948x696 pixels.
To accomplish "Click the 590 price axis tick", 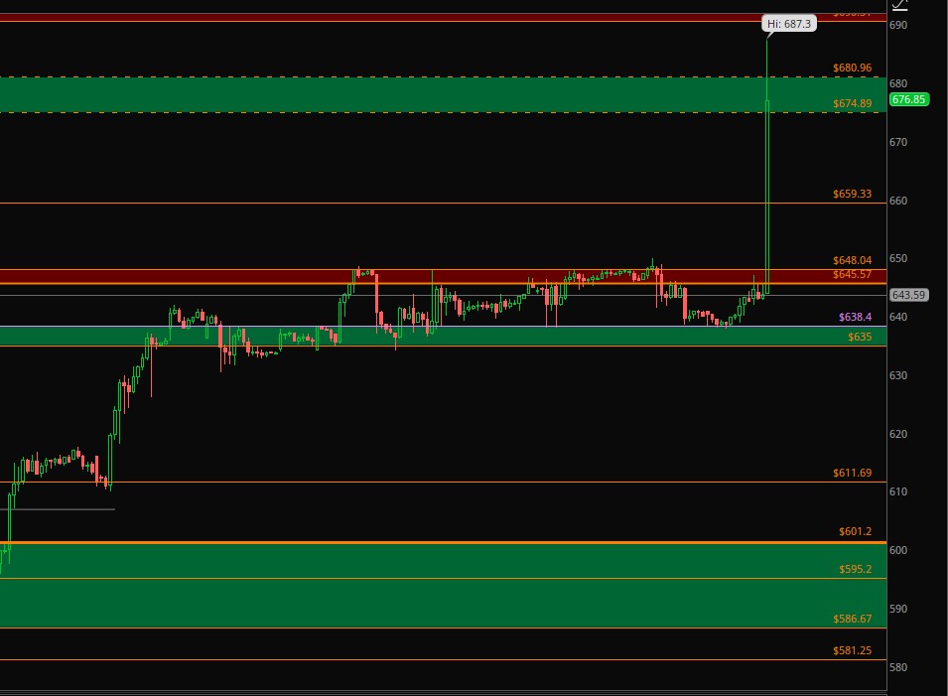I will coord(897,609).
